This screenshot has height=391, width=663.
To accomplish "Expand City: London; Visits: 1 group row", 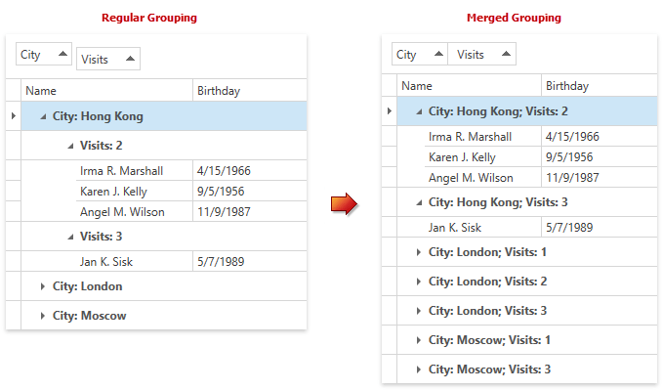I will pos(419,252).
